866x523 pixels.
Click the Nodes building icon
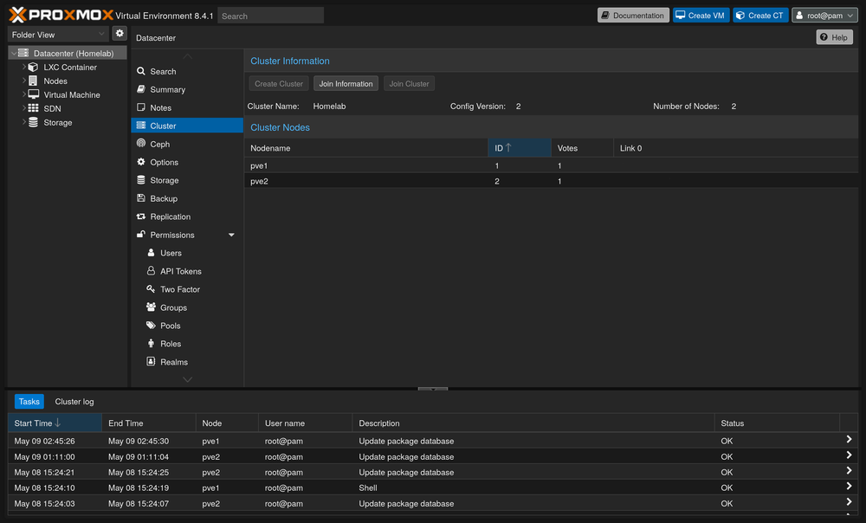tap(33, 81)
